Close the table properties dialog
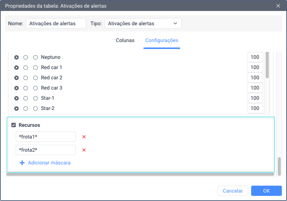Image resolution: width=287 pixels, height=201 pixels. click(x=278, y=5)
